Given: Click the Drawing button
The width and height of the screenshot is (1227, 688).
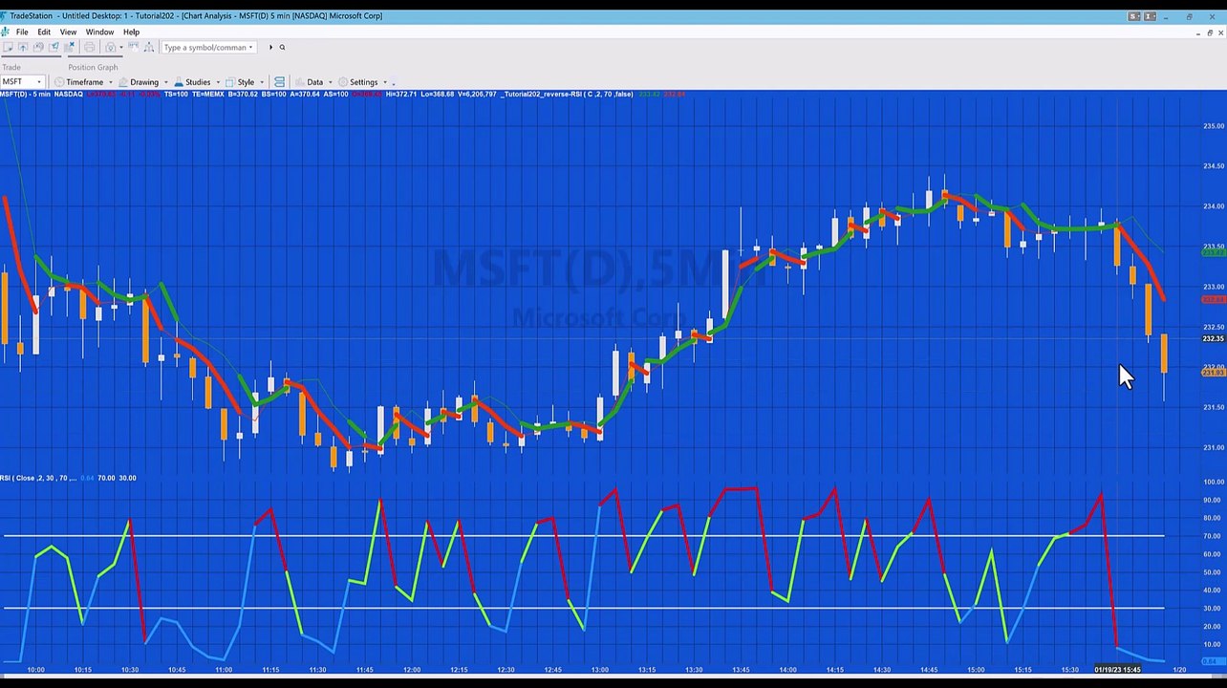Looking at the screenshot, I should pos(139,82).
